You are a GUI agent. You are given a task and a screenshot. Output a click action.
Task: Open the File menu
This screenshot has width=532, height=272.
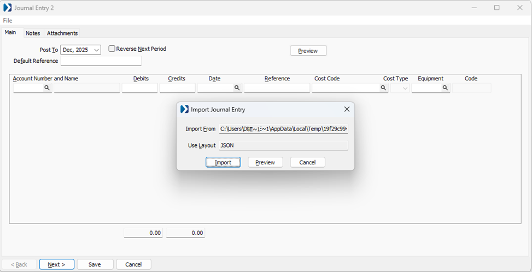coord(8,21)
